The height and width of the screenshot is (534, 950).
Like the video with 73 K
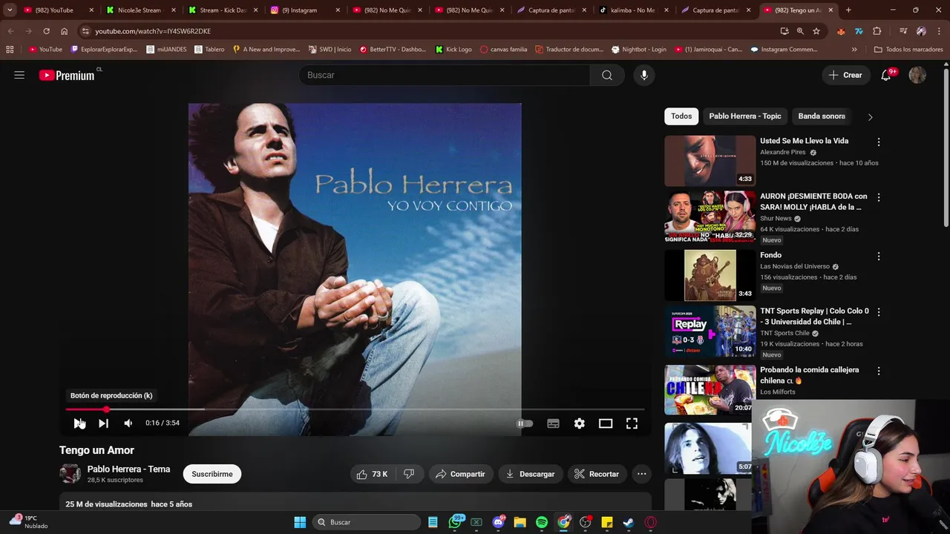(373, 474)
